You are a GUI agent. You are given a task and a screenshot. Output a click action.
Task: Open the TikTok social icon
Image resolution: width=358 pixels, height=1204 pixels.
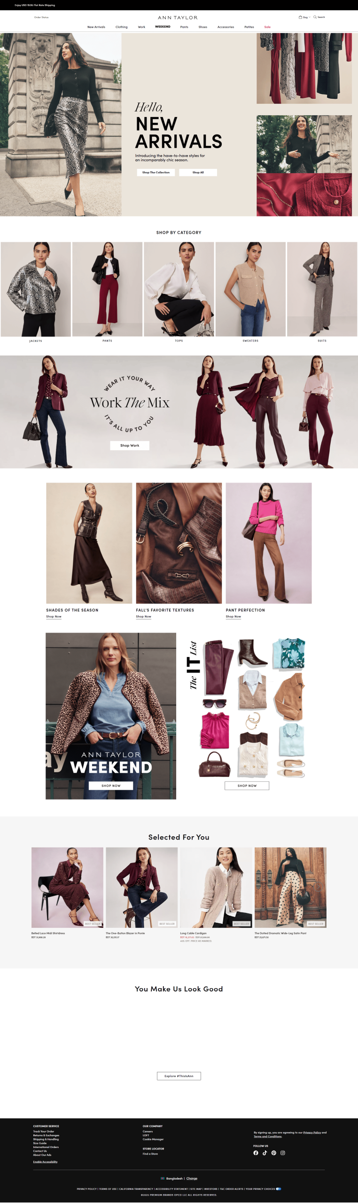click(x=265, y=1153)
